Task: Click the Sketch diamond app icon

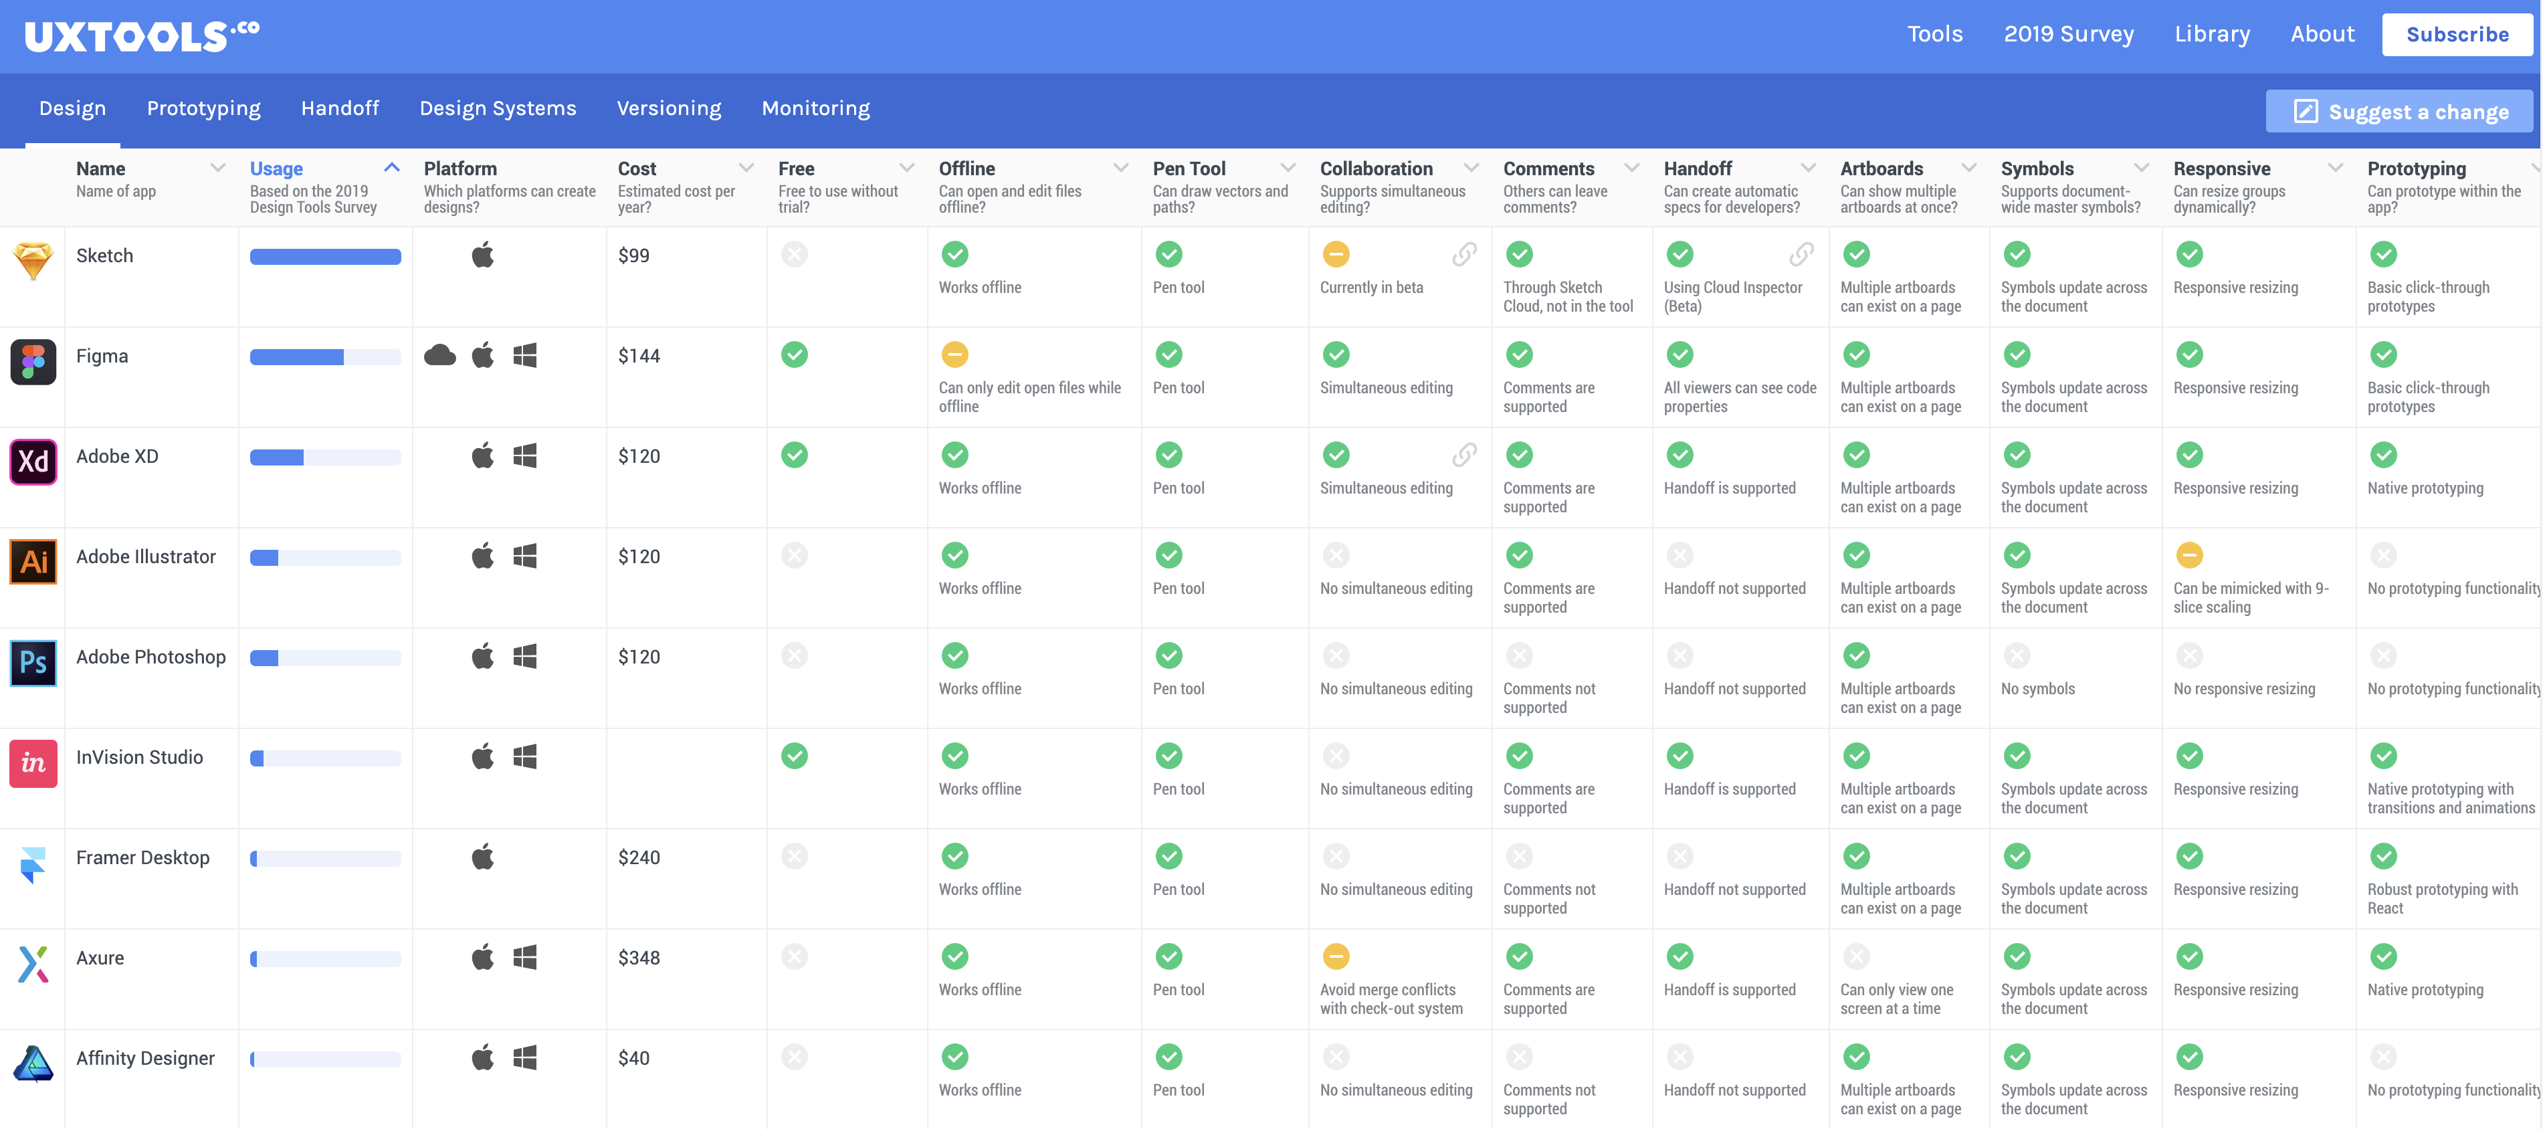Action: point(33,262)
